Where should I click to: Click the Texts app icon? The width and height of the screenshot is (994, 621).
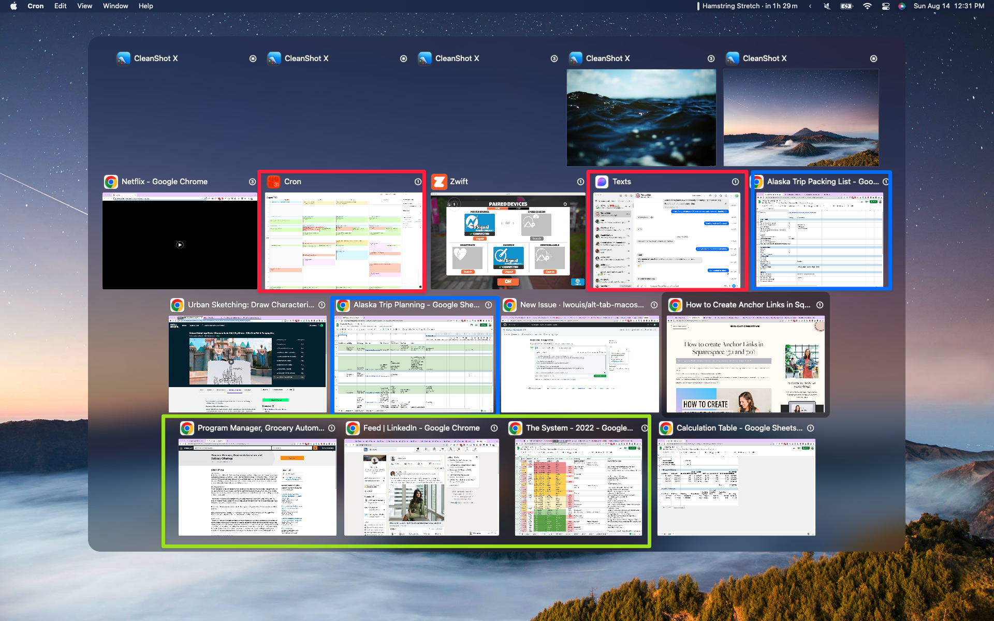[602, 182]
